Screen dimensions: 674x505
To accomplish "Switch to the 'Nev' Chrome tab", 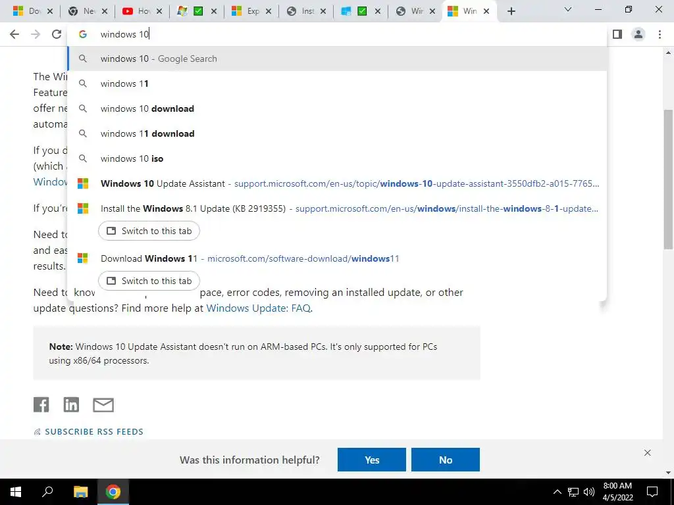I will point(82,12).
